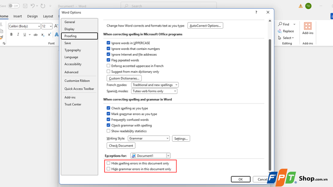Open the Trust Center category
This screenshot has height=187, width=333.
click(80, 104)
